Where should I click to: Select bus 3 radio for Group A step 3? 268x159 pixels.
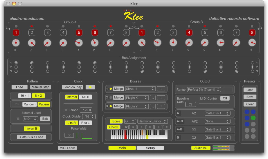pos(48,71)
